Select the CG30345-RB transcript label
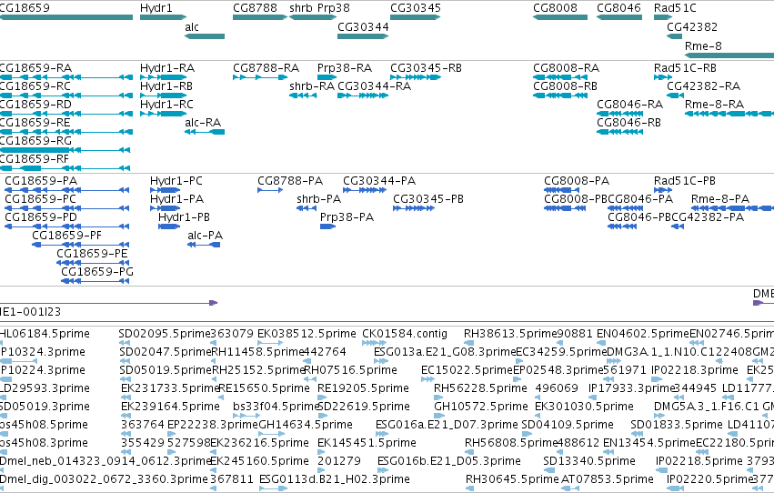This screenshot has width=774, height=493. 426,67
